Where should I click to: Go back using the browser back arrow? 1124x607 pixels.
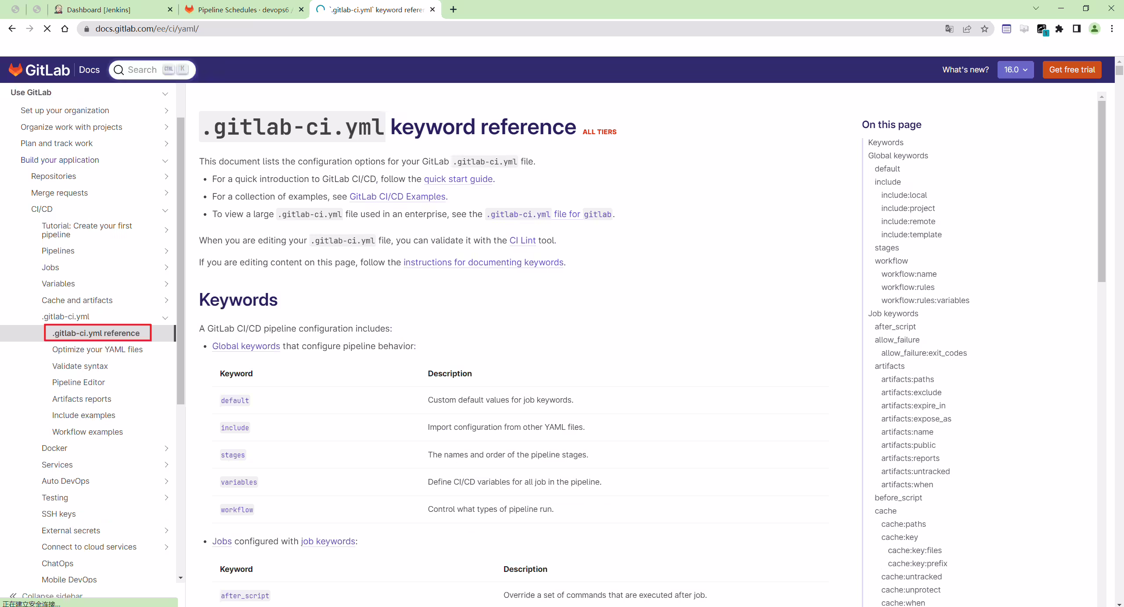[x=12, y=29]
